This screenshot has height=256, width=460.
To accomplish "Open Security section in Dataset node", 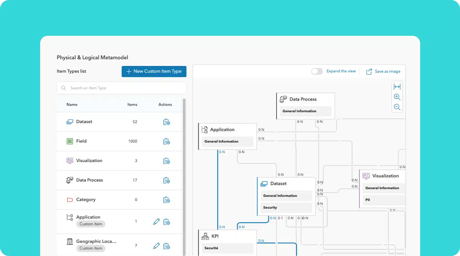I will click(286, 207).
